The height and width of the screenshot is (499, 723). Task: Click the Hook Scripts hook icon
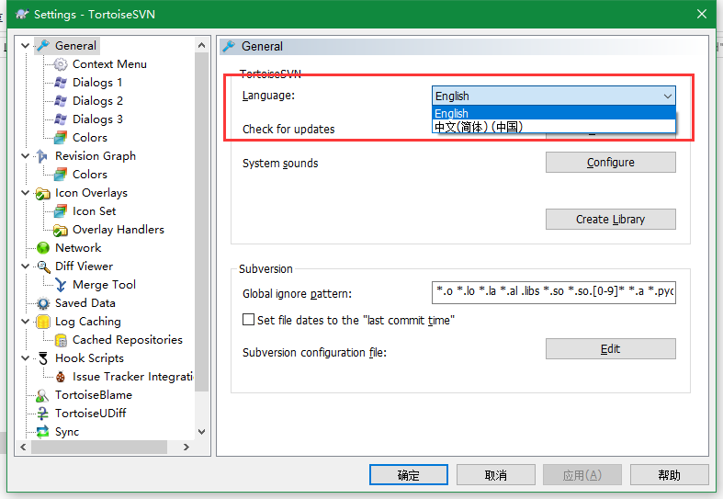[x=43, y=358]
